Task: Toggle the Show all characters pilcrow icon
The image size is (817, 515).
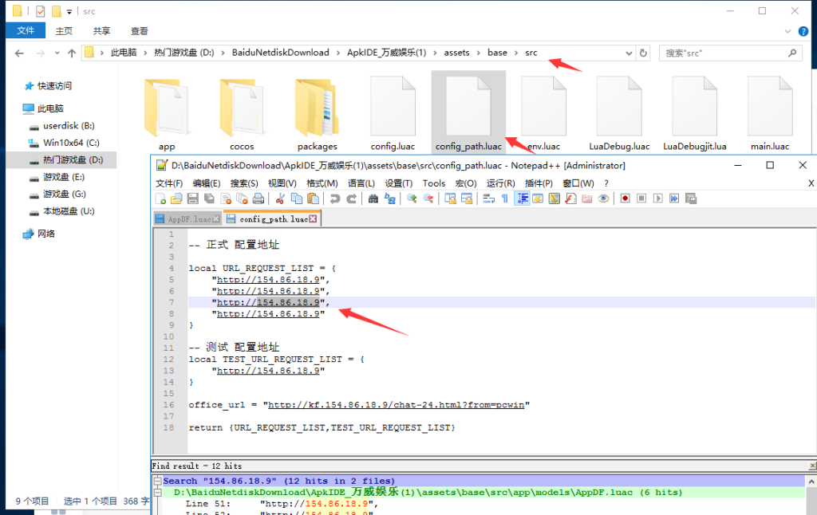Action: click(x=505, y=199)
